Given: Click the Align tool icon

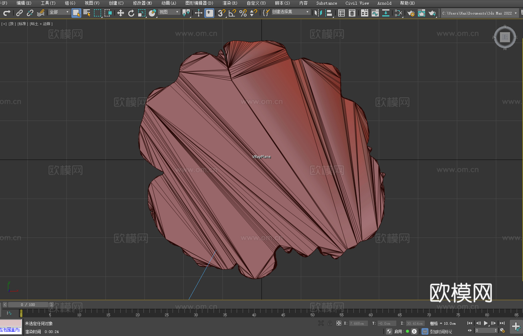Looking at the screenshot, I should tap(329, 13).
